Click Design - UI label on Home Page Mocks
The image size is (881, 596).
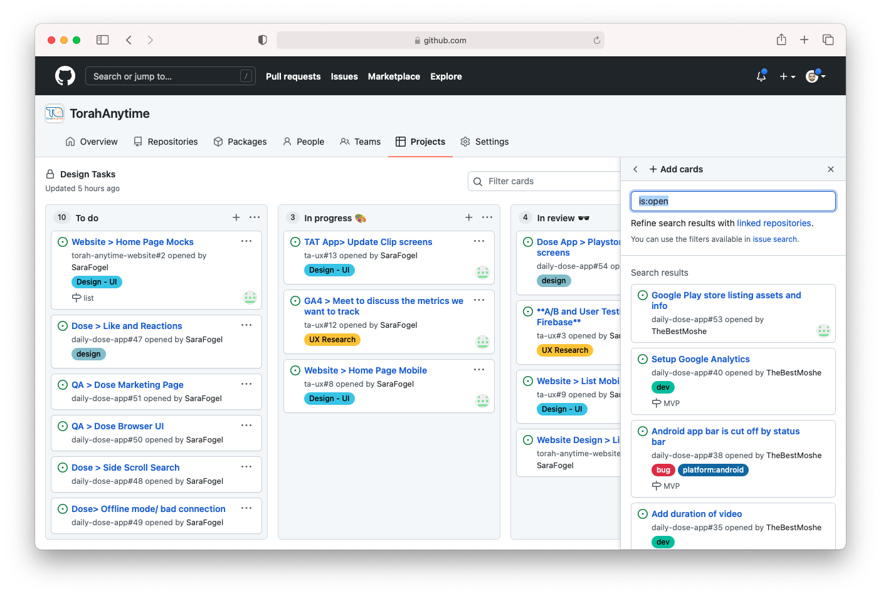[97, 282]
